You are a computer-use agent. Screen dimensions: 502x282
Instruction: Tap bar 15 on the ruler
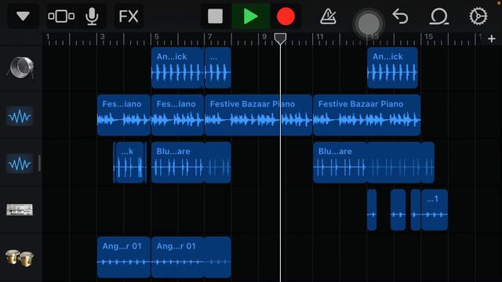tap(429, 37)
